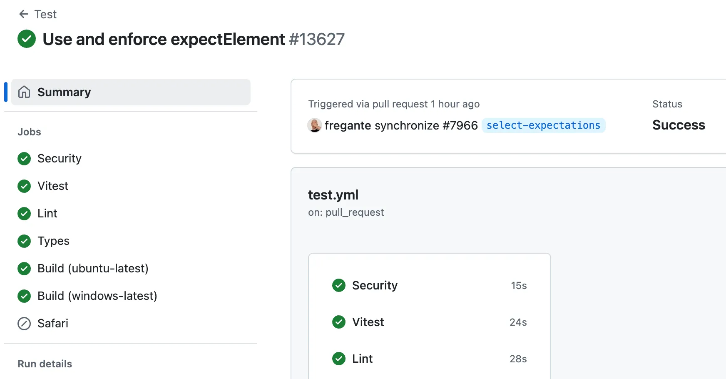Go back to Test workflow
The height and width of the screenshot is (379, 726).
(x=45, y=14)
